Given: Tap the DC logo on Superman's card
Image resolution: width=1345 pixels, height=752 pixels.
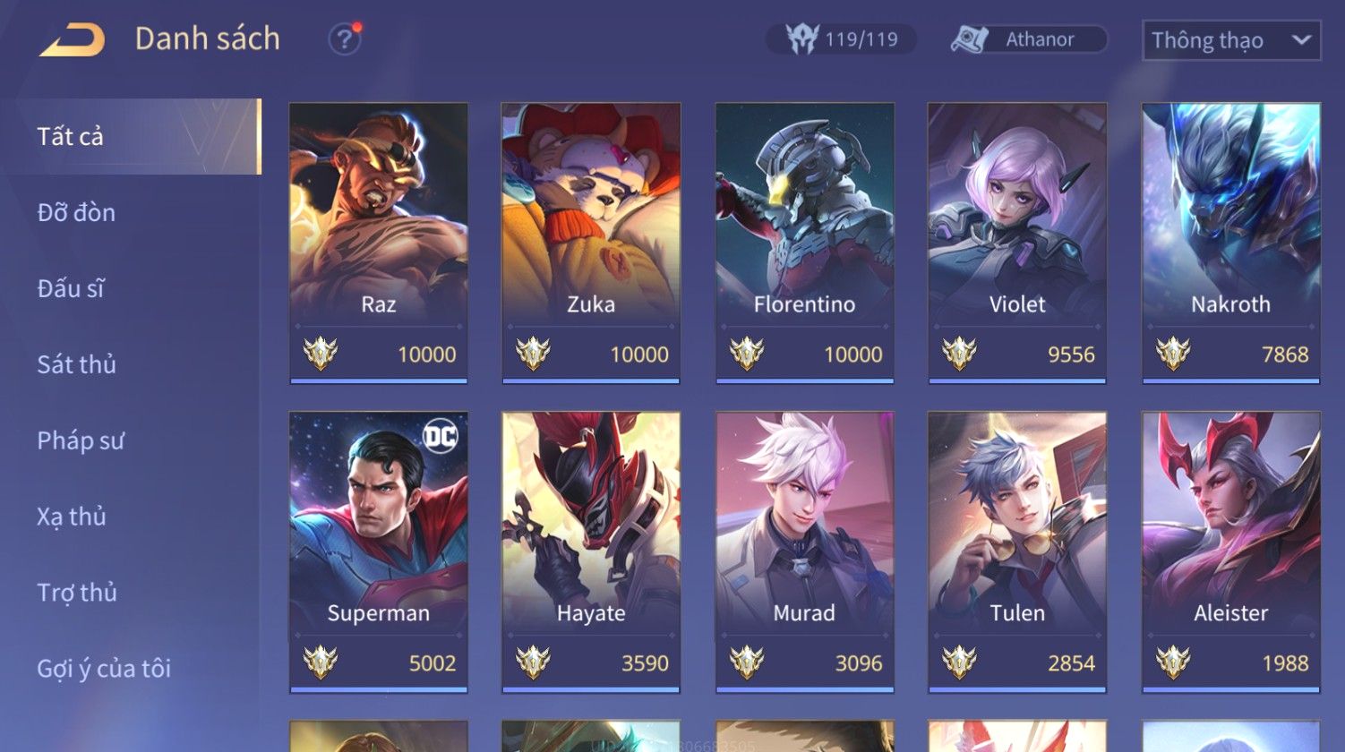Looking at the screenshot, I should [x=440, y=437].
